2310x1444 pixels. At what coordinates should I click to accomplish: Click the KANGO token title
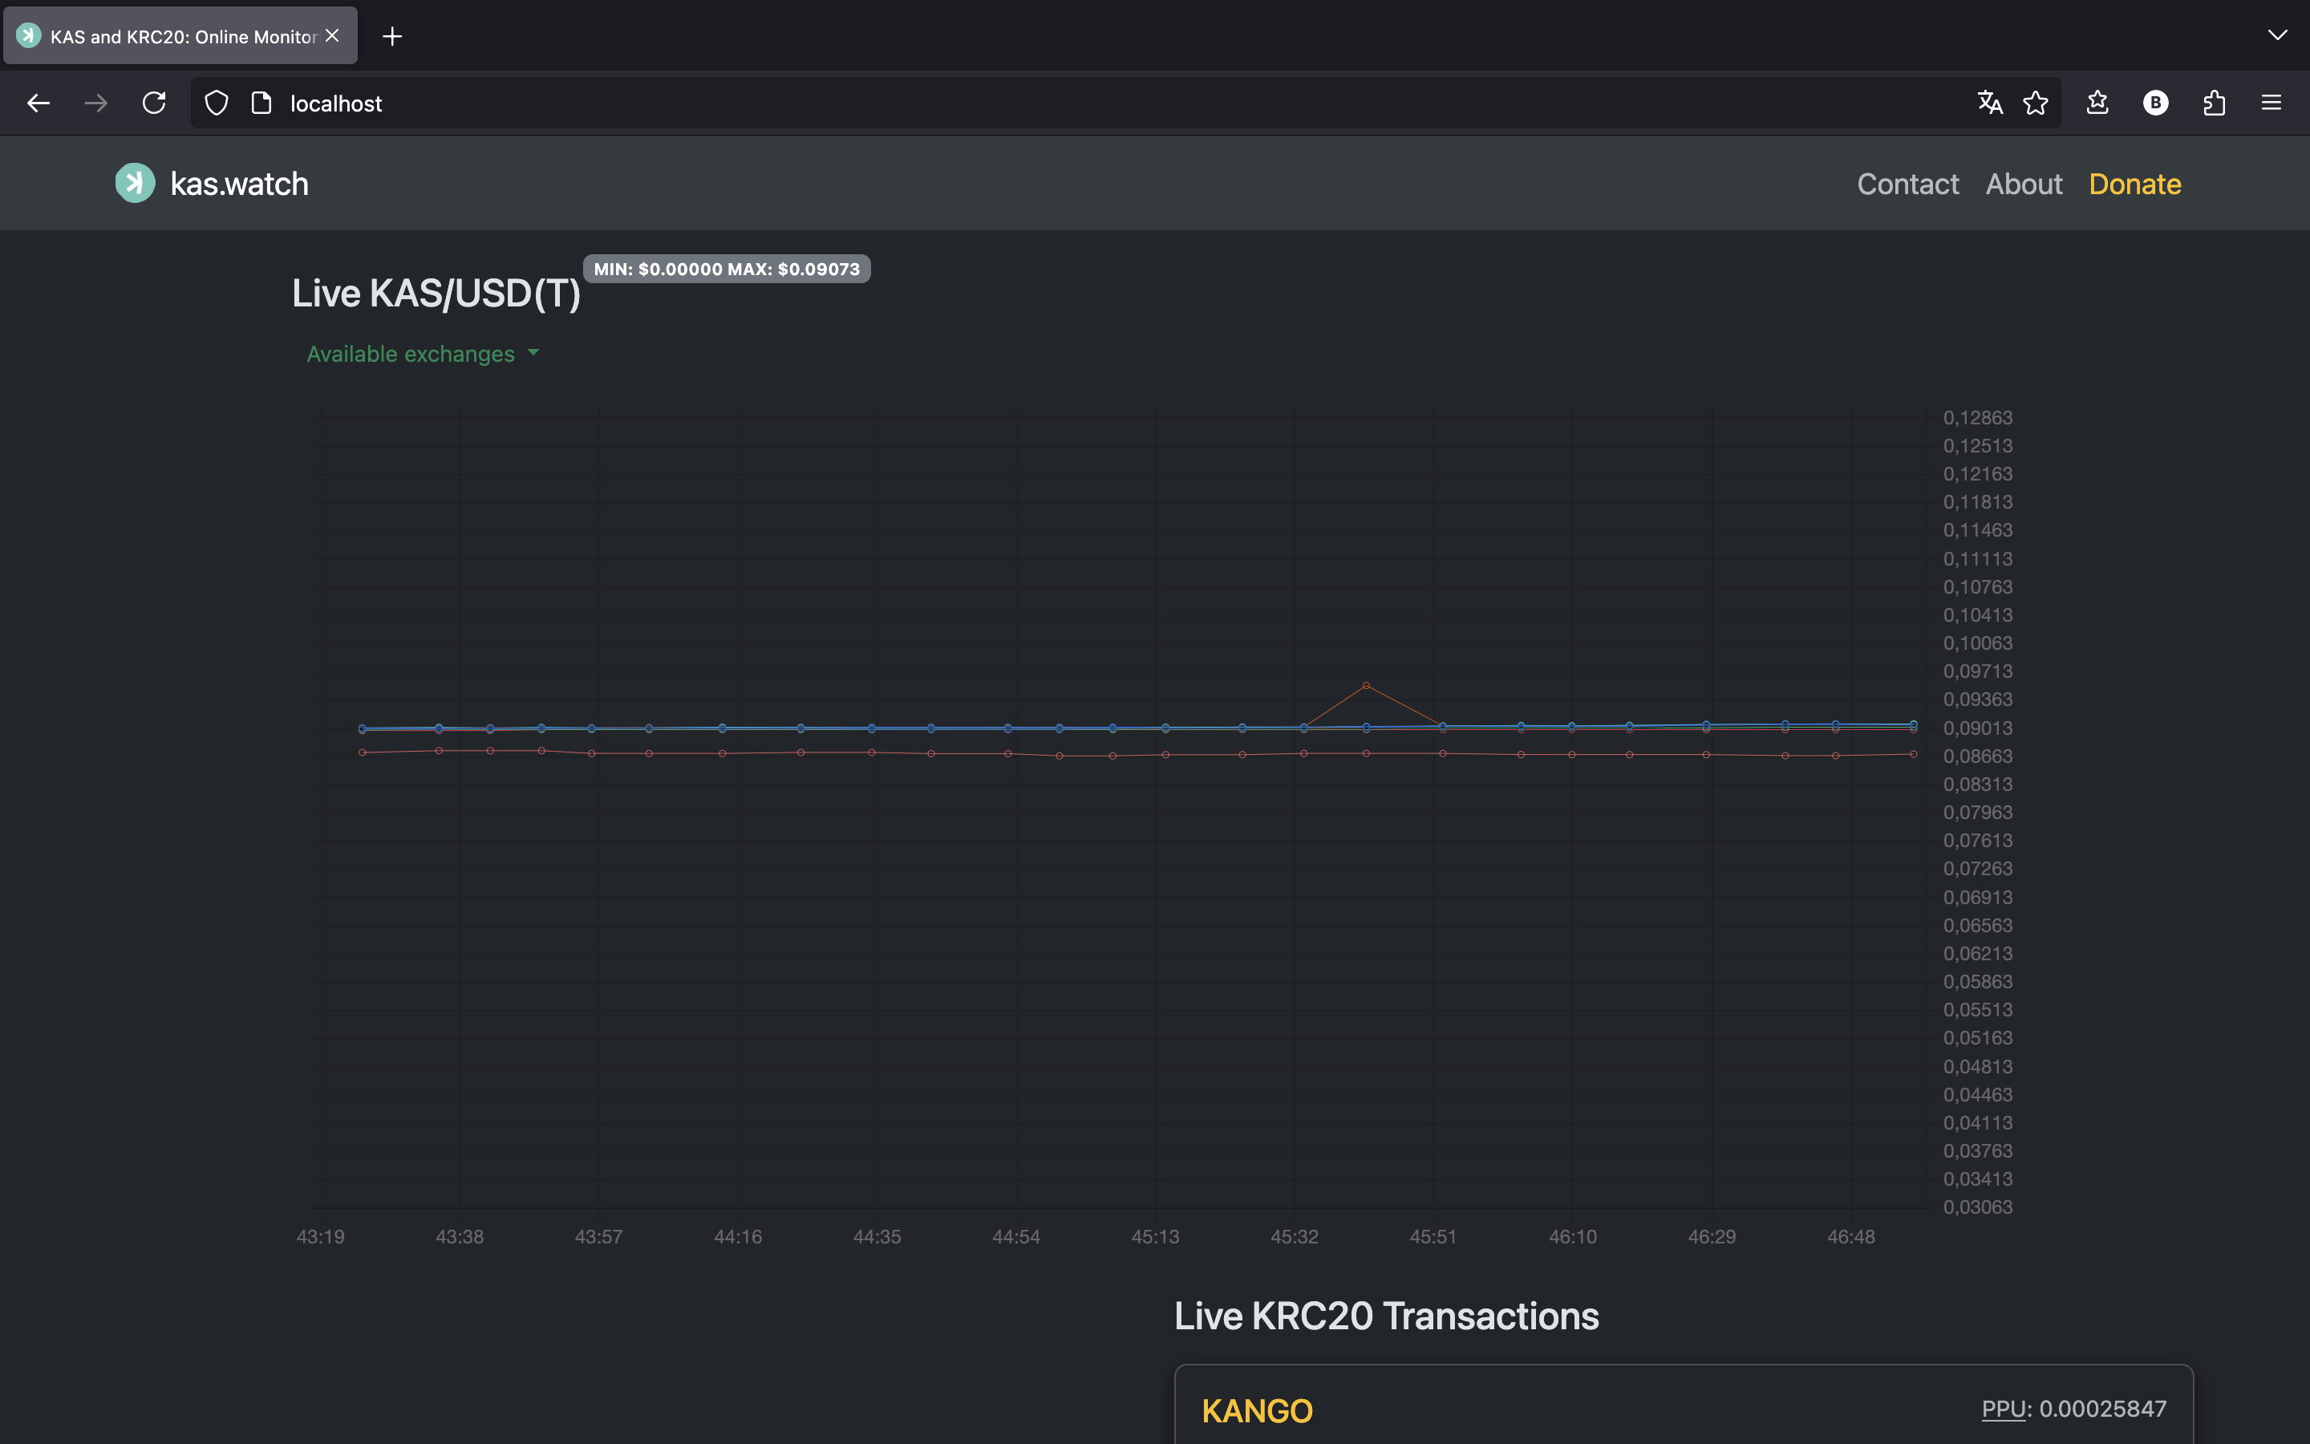1257,1410
